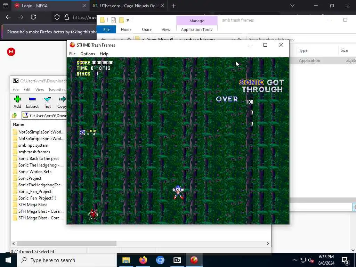The image size is (356, 267).
Task: Click the Type here to search box
Action: coord(67,260)
